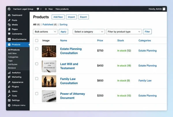Screen dimensions: 173x117
Task: Click the Export button
Action: pyautogui.click(x=83, y=17)
